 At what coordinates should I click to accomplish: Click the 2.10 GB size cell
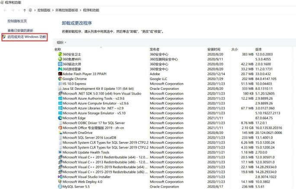coord(247,128)
